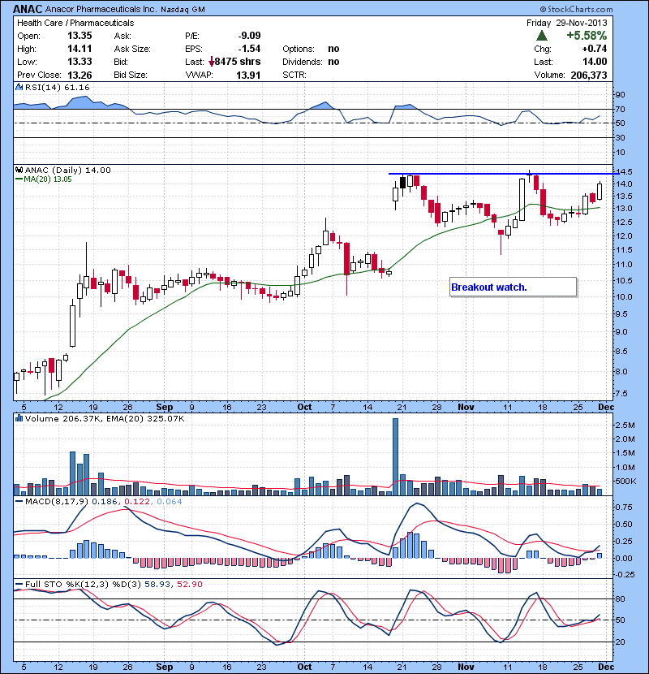Click the green up-arrow change icon

click(x=542, y=35)
